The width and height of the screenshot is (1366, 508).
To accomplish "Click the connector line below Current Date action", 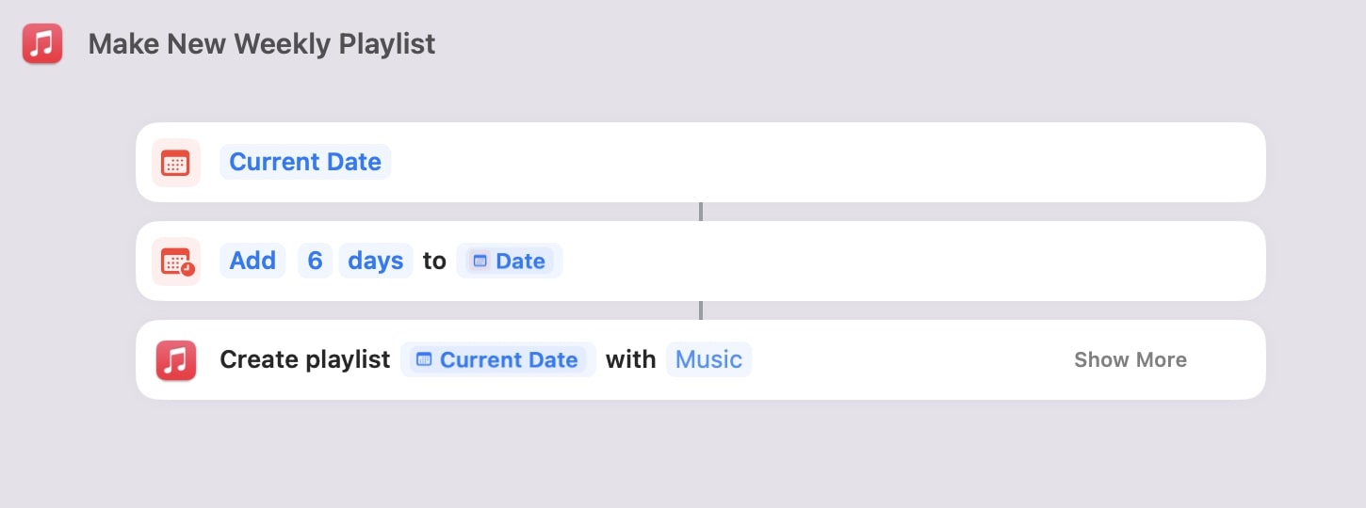I will point(701,212).
